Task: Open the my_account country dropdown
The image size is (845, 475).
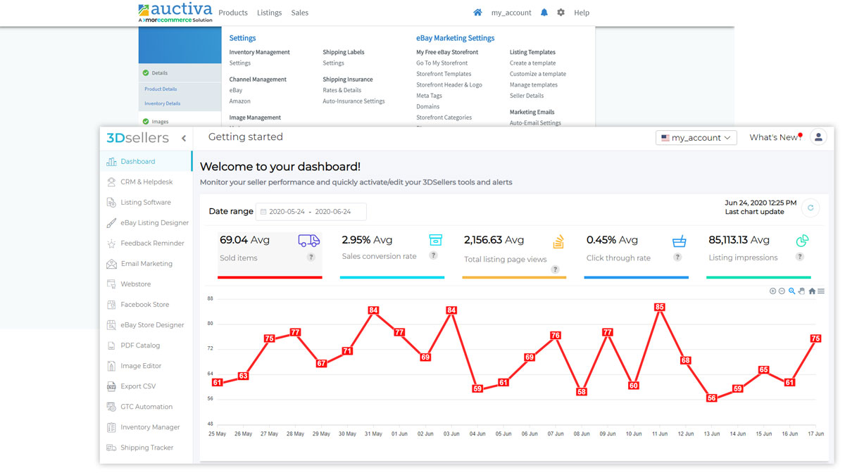Action: point(696,138)
